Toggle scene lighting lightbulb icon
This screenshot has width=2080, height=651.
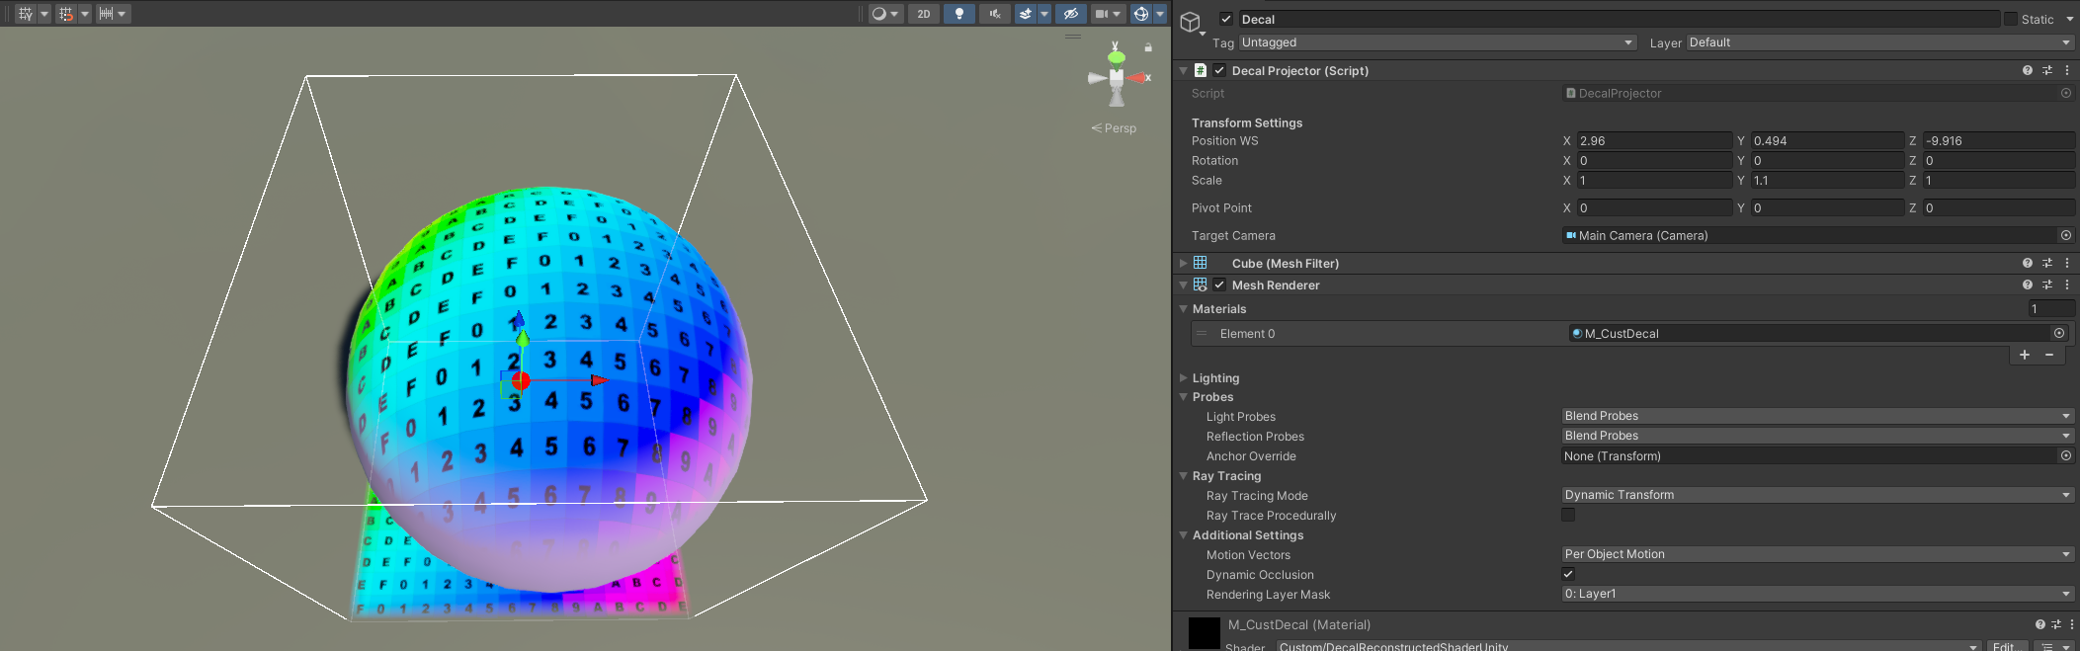[x=958, y=14]
